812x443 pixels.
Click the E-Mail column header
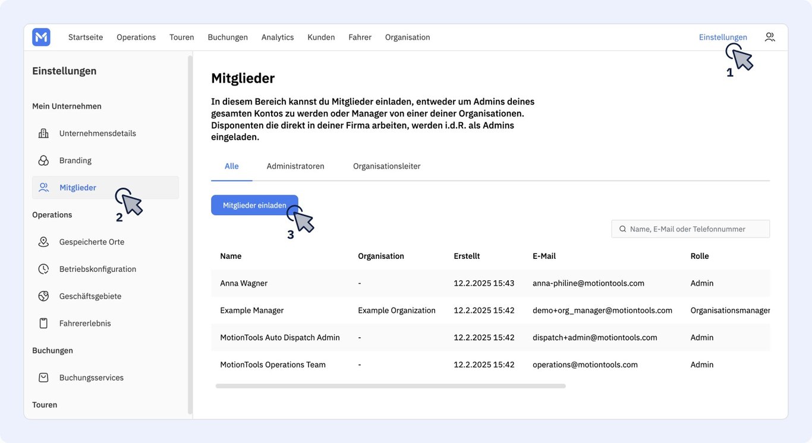(544, 256)
